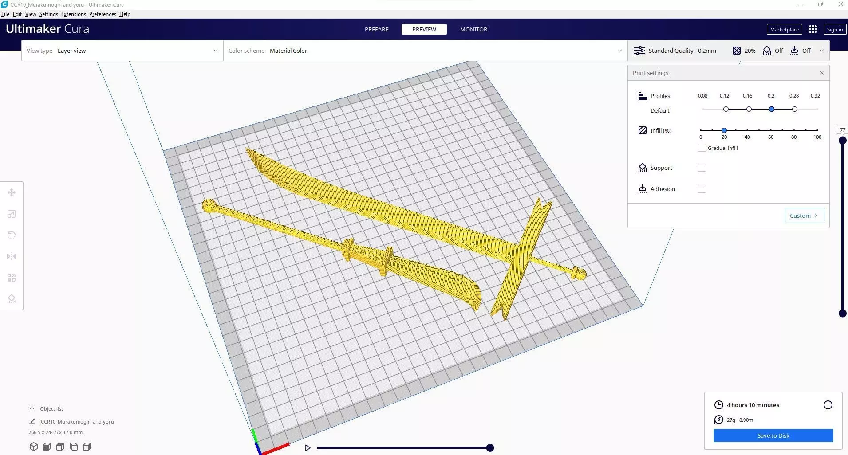
Task: Click the filament spool icon beside 27g
Action: click(719, 420)
